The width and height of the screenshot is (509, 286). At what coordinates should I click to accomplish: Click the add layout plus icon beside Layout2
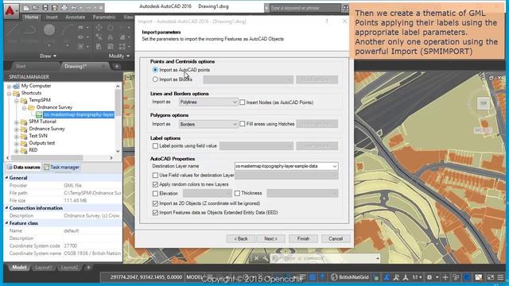coord(88,268)
